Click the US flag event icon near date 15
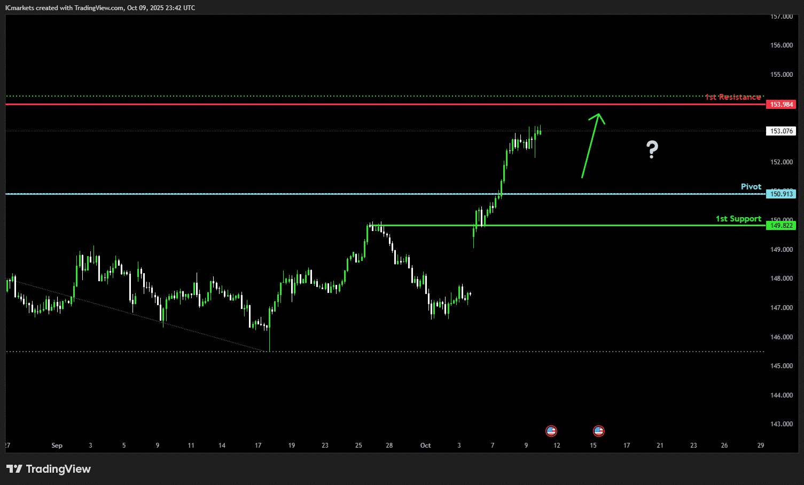 click(x=598, y=431)
